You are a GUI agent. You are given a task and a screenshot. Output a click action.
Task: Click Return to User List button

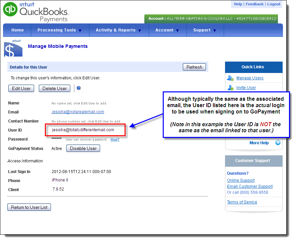coord(29,207)
